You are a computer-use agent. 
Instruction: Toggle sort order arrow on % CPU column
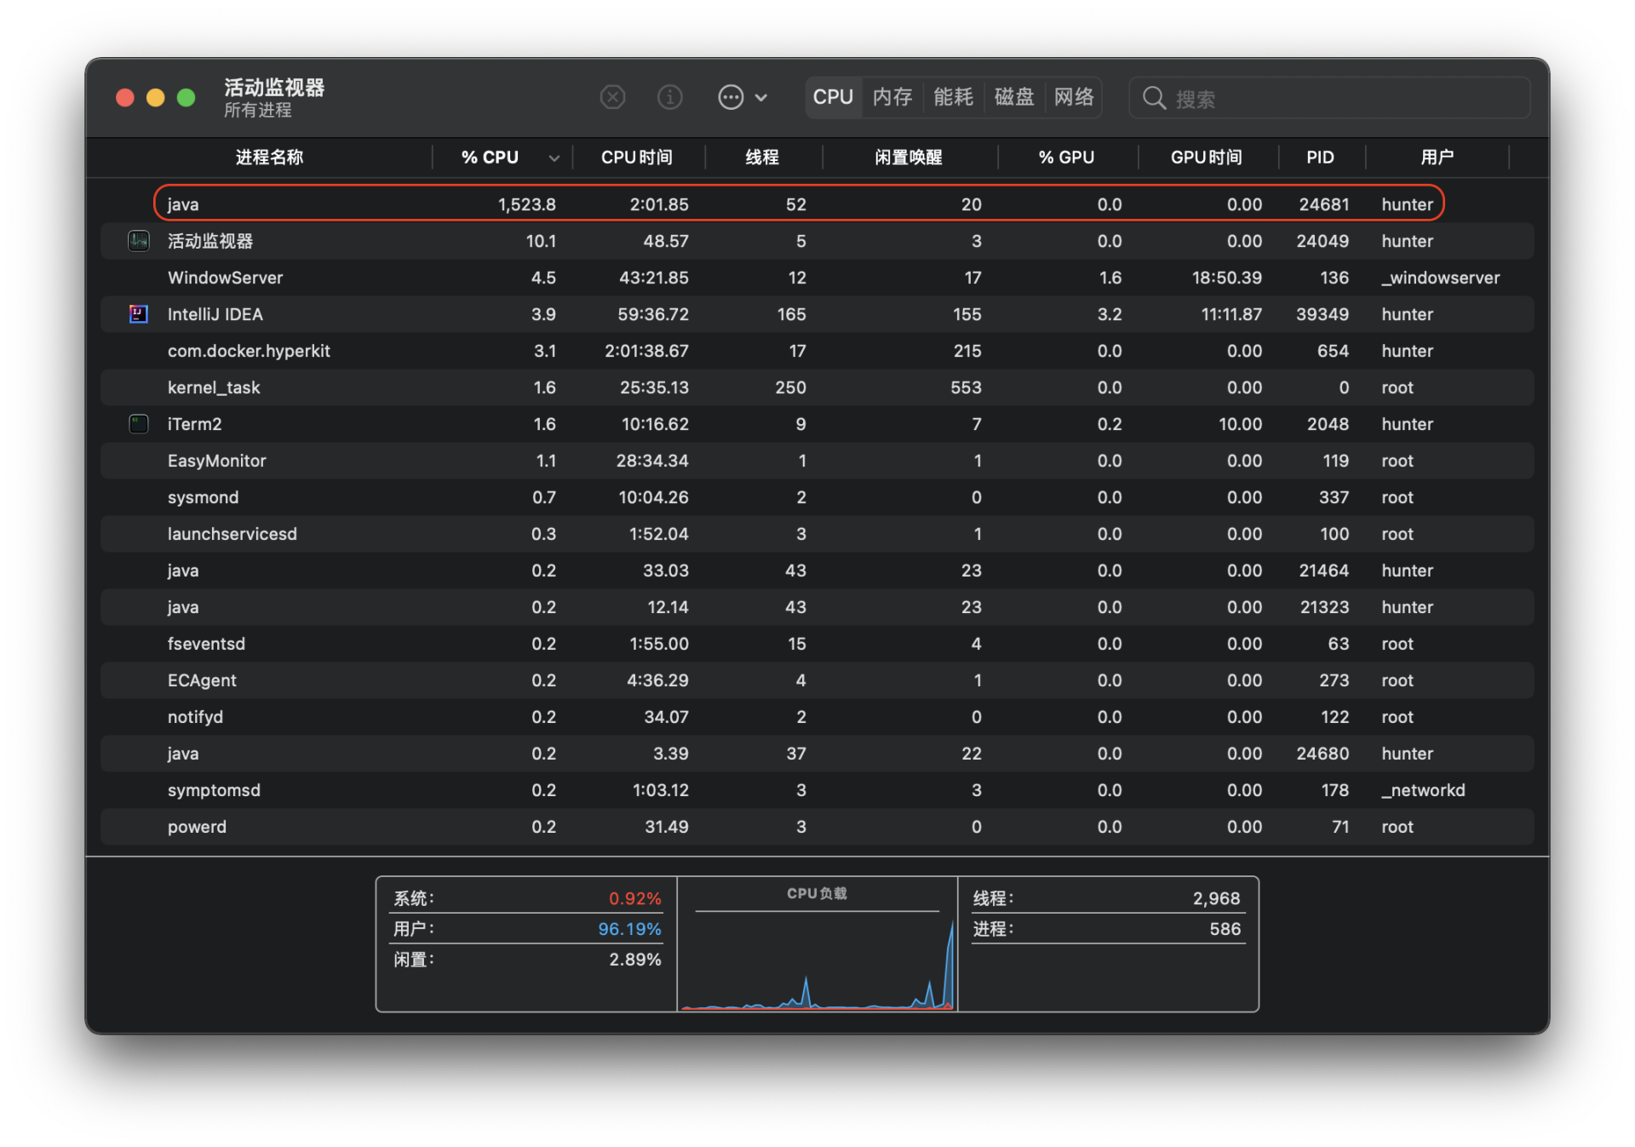[x=554, y=158]
